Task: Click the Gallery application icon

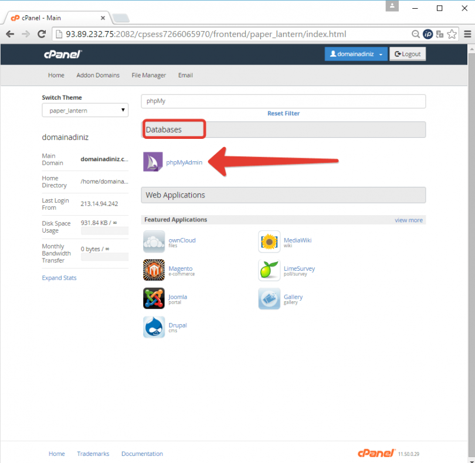Action: pyautogui.click(x=269, y=298)
